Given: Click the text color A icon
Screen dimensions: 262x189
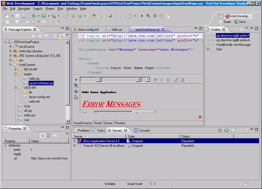Looking at the screenshot, I should (182, 80).
